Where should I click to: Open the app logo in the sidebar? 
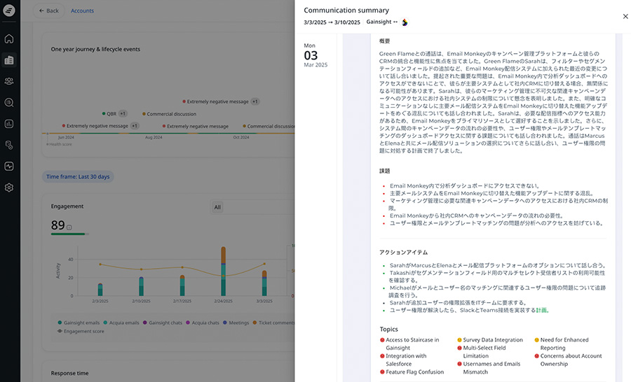coord(9,10)
